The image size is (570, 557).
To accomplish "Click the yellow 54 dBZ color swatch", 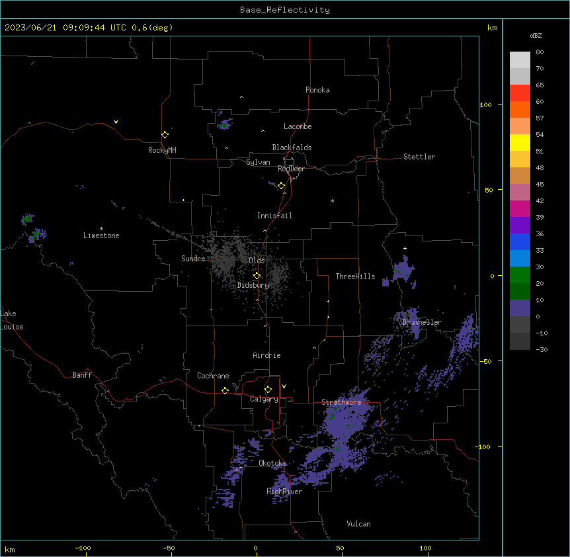I will [520, 142].
